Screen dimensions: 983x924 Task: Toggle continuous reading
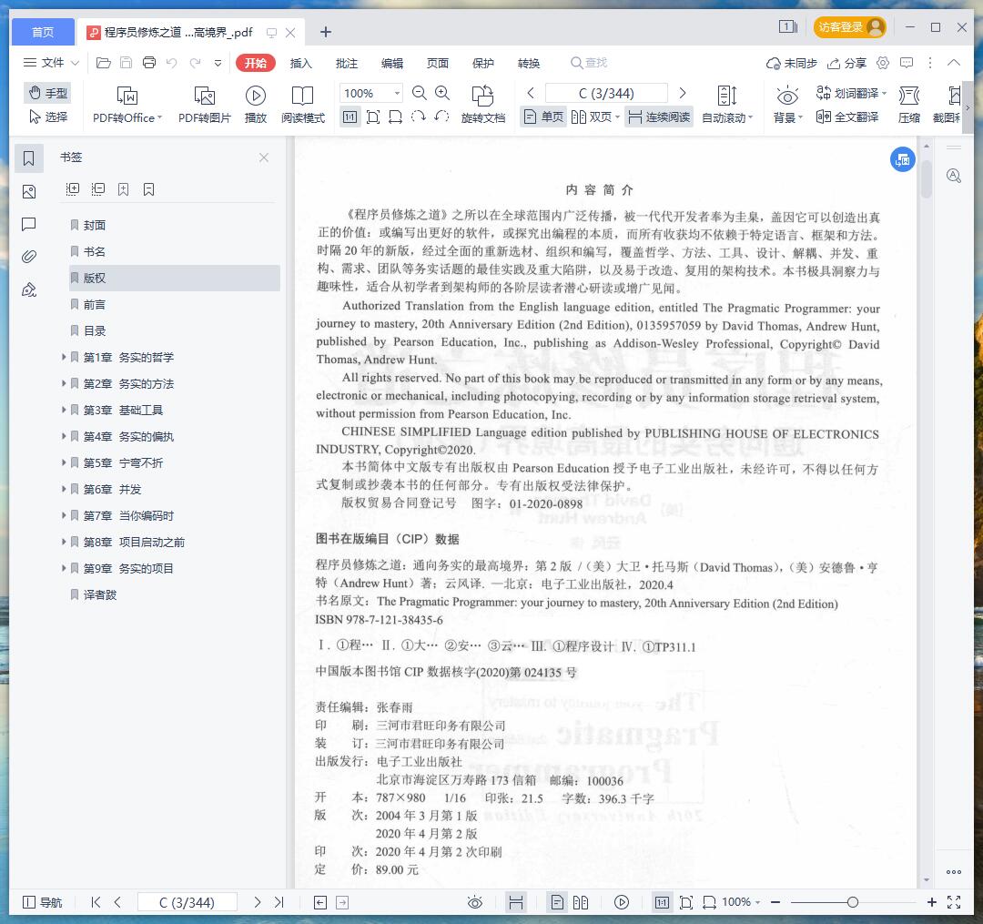(x=659, y=117)
